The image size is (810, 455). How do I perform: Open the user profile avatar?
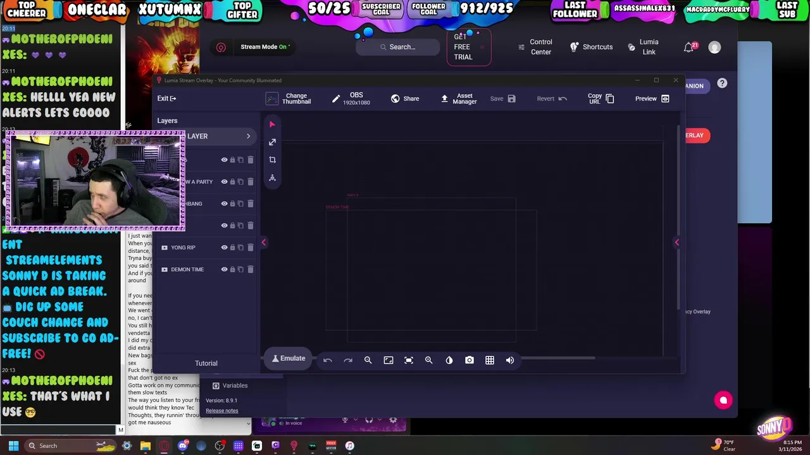714,47
